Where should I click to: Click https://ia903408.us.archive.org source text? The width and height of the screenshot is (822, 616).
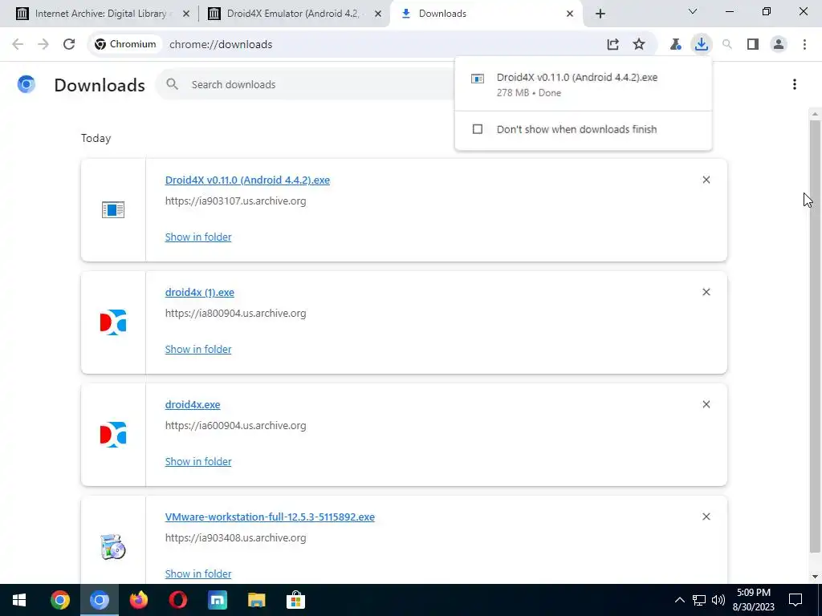click(235, 537)
